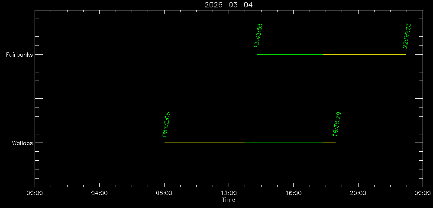Select the green 13:43:55 timestamp

tap(259, 36)
